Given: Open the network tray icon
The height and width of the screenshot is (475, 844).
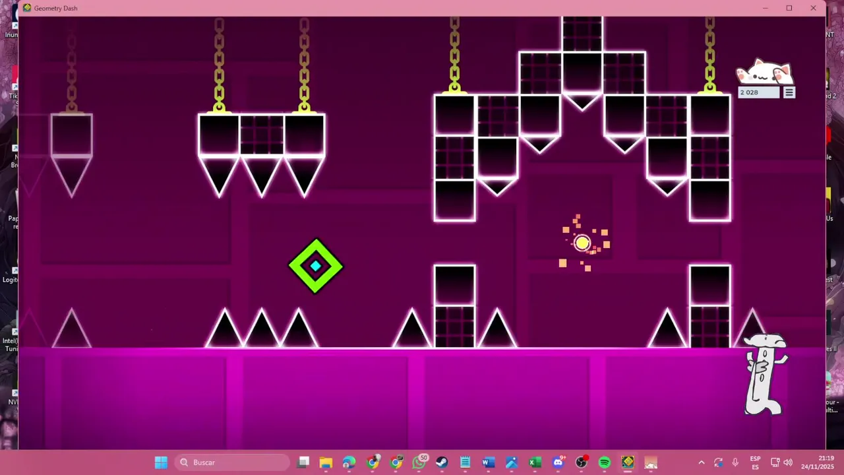Looking at the screenshot, I should click(775, 462).
